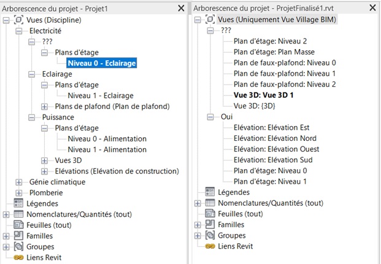
Task: Select Plan d'étage: Plan Masse
Action: click(x=274, y=52)
